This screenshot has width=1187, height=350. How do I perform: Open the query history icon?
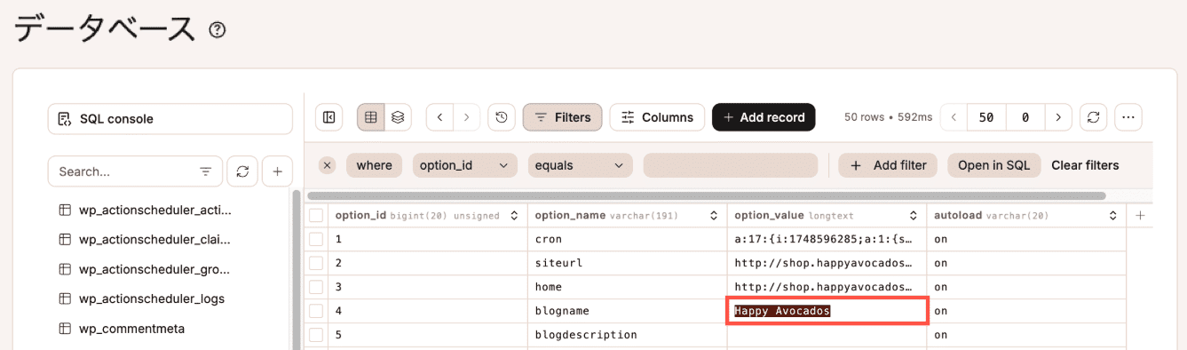502,117
